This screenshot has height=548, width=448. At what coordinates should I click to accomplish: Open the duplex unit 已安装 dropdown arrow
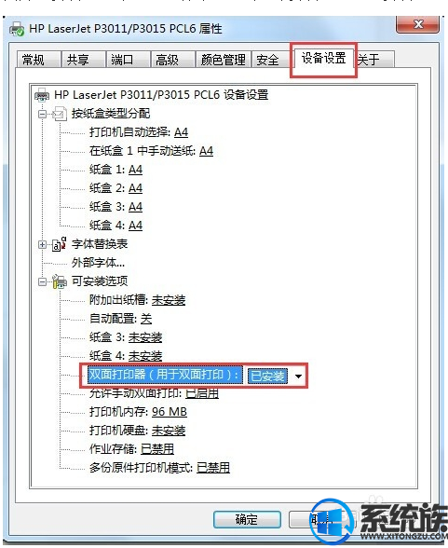(x=298, y=377)
